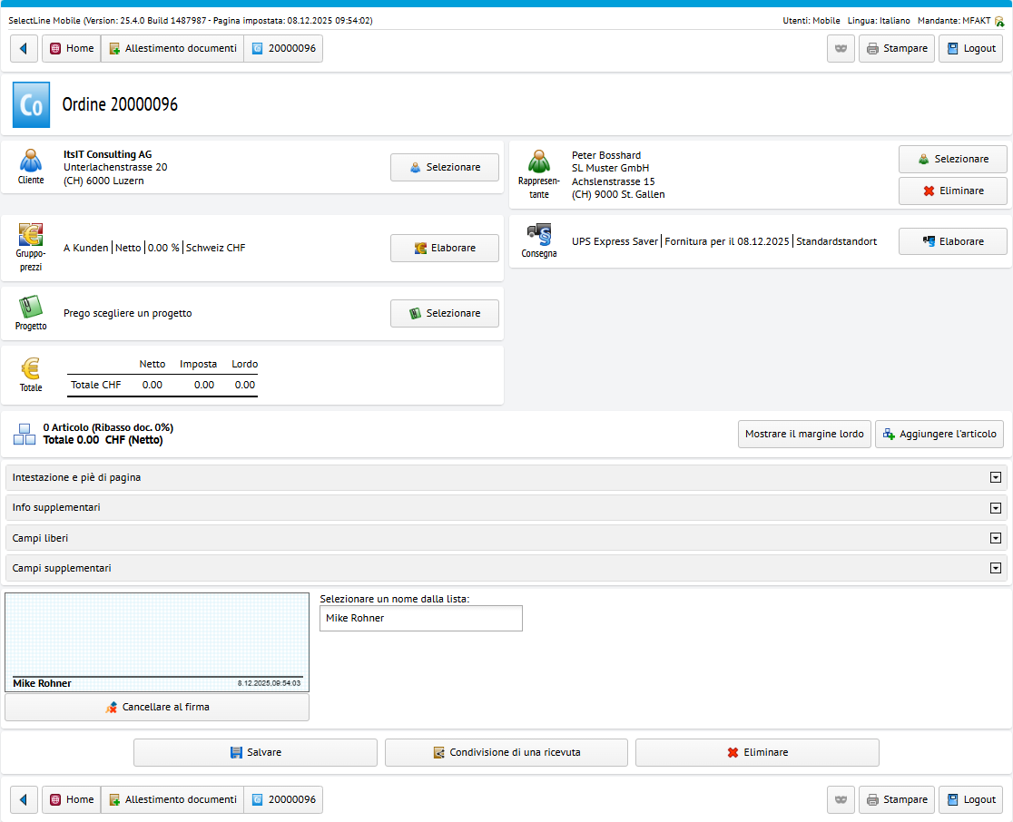Click the Gruppo-prezzi euro icon
This screenshot has height=822, width=1013.
coord(31,235)
